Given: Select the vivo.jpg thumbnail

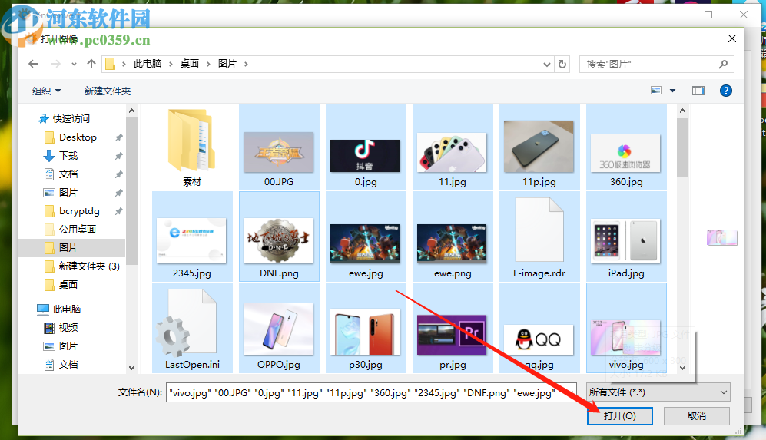Looking at the screenshot, I should pos(626,338).
